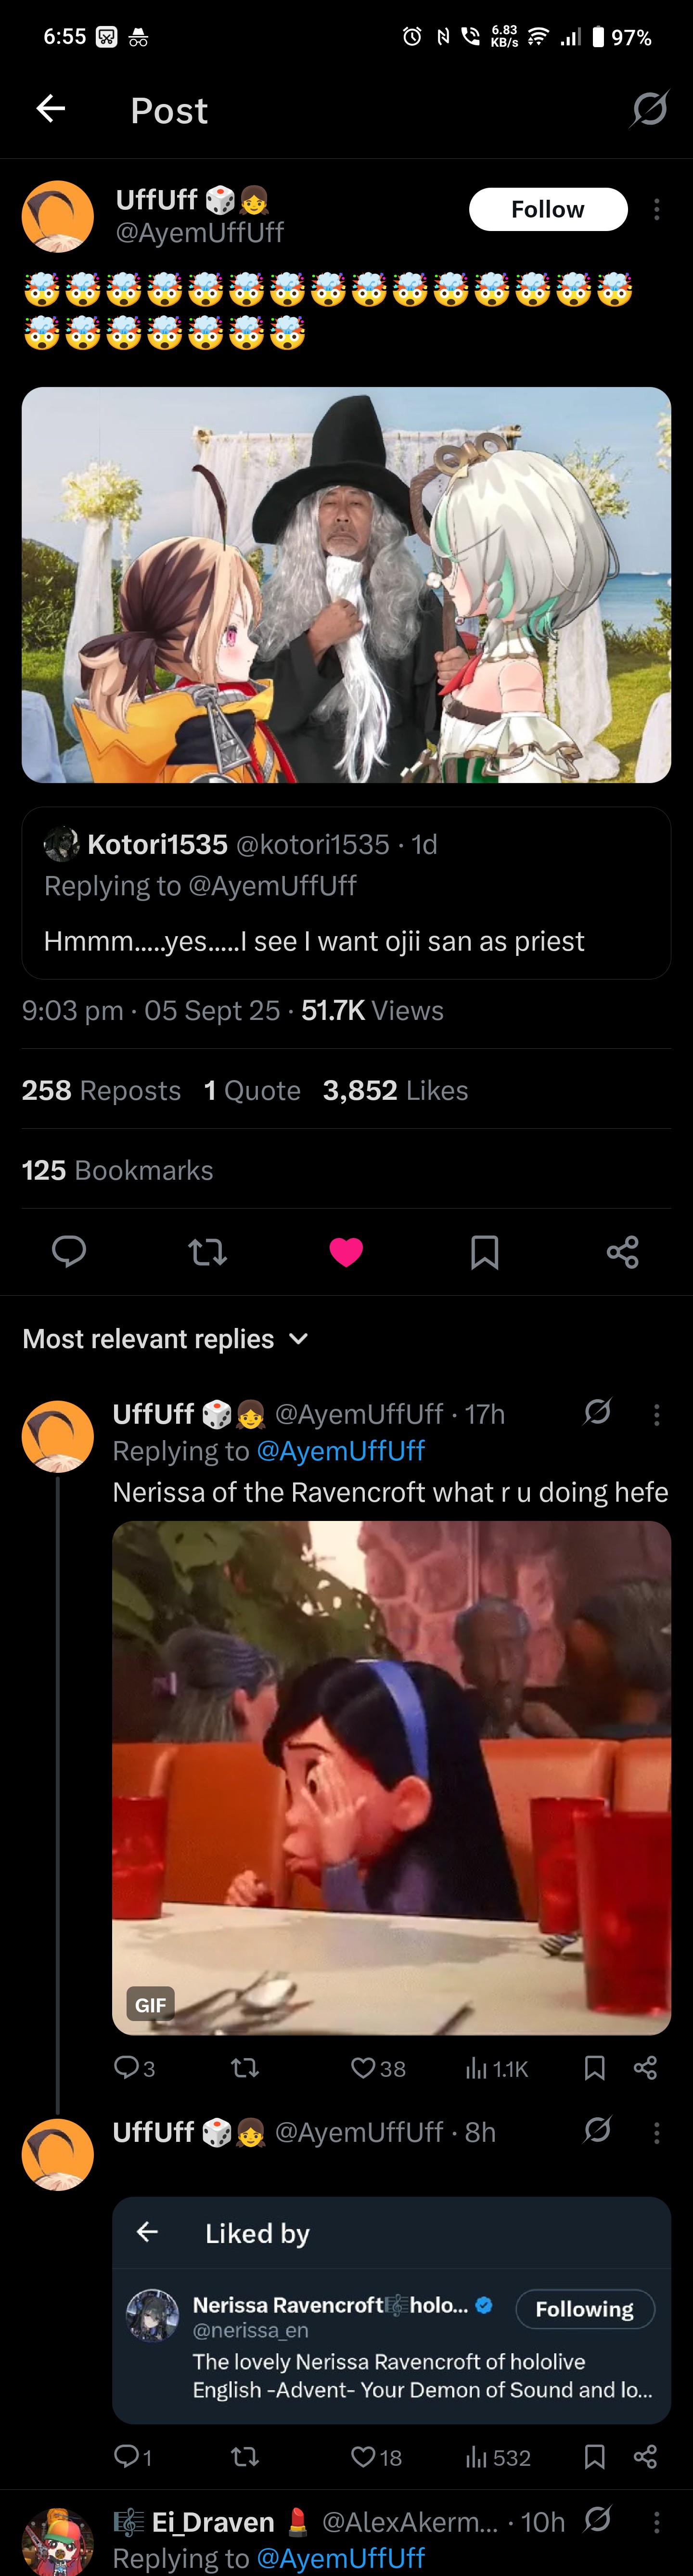Open more options on the main post
Viewport: 693px width, 2576px height.
(656, 209)
